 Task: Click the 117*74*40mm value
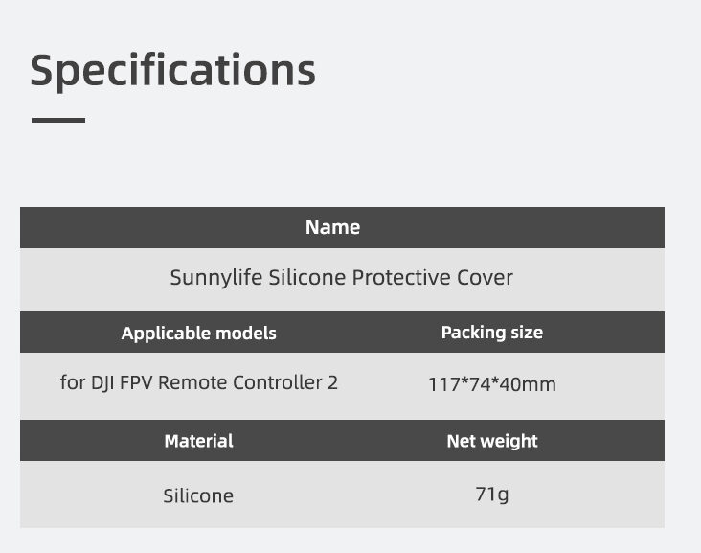pyautogui.click(x=491, y=384)
